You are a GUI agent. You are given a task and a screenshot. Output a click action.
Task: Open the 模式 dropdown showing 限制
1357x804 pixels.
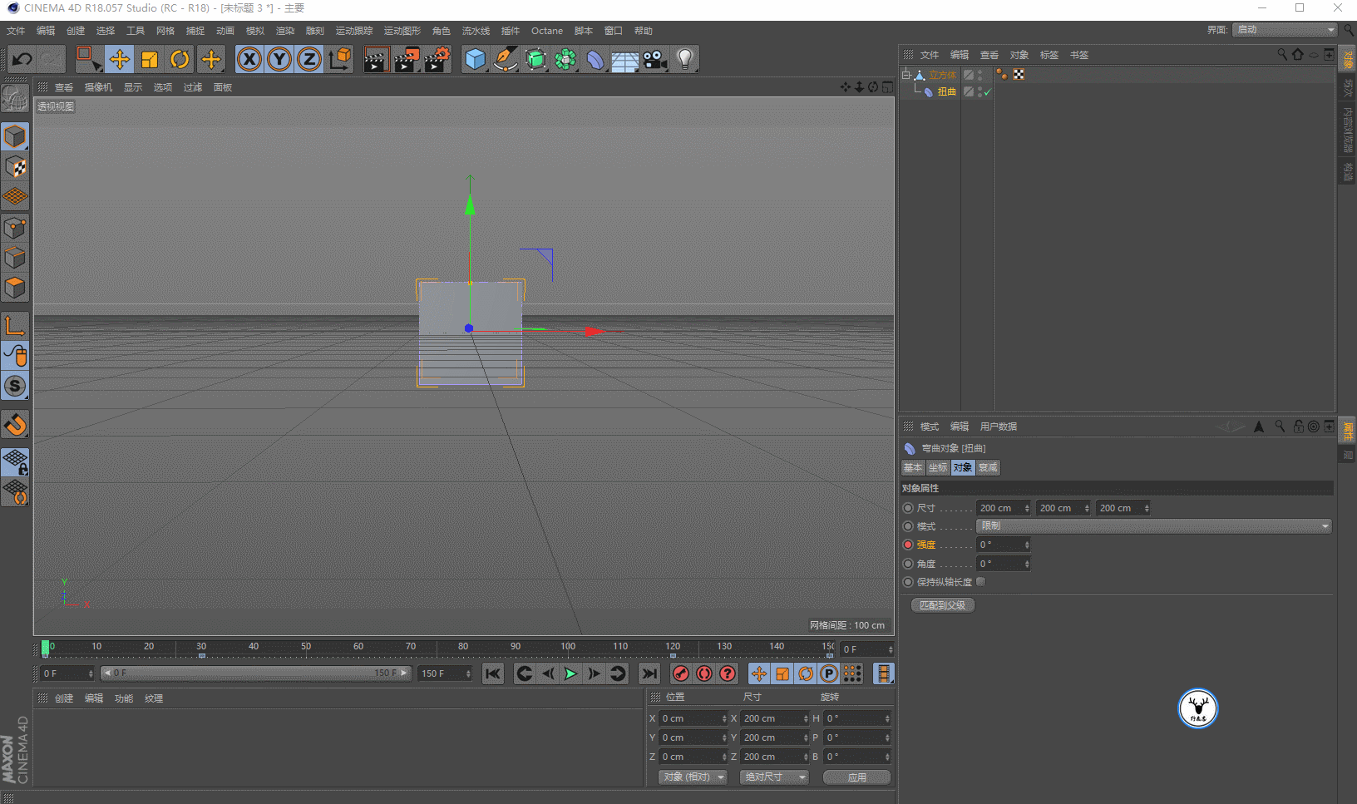tap(1154, 526)
